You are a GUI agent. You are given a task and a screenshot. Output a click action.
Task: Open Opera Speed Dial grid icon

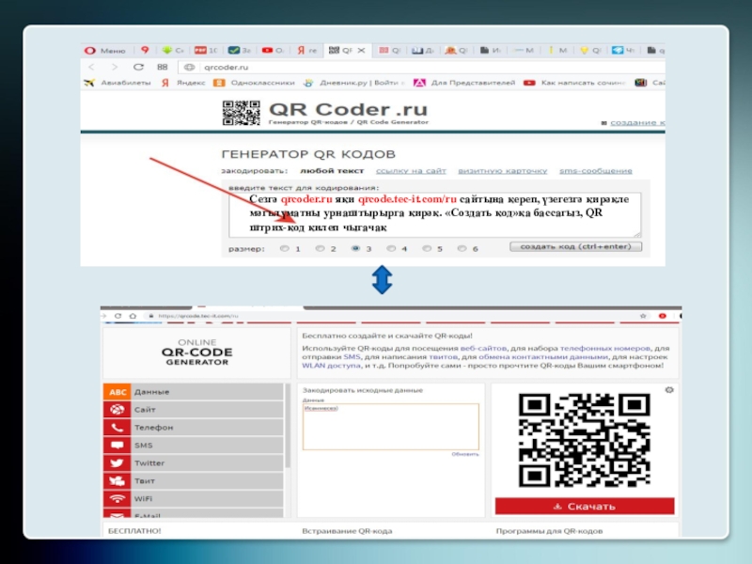(163, 67)
